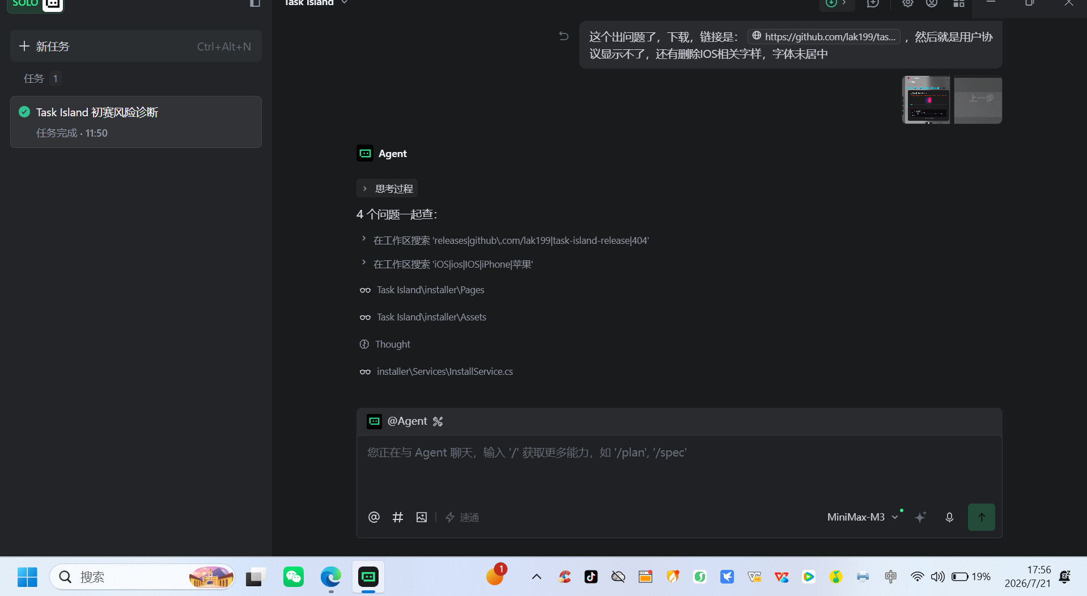Click the notification bell in the taskbar

pyautogui.click(x=1065, y=577)
